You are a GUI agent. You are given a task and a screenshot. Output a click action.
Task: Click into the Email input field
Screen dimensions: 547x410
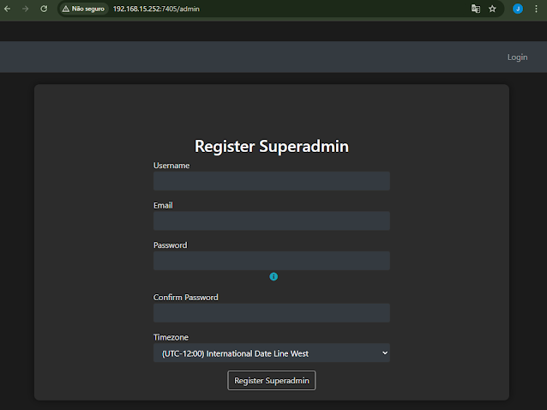point(271,221)
